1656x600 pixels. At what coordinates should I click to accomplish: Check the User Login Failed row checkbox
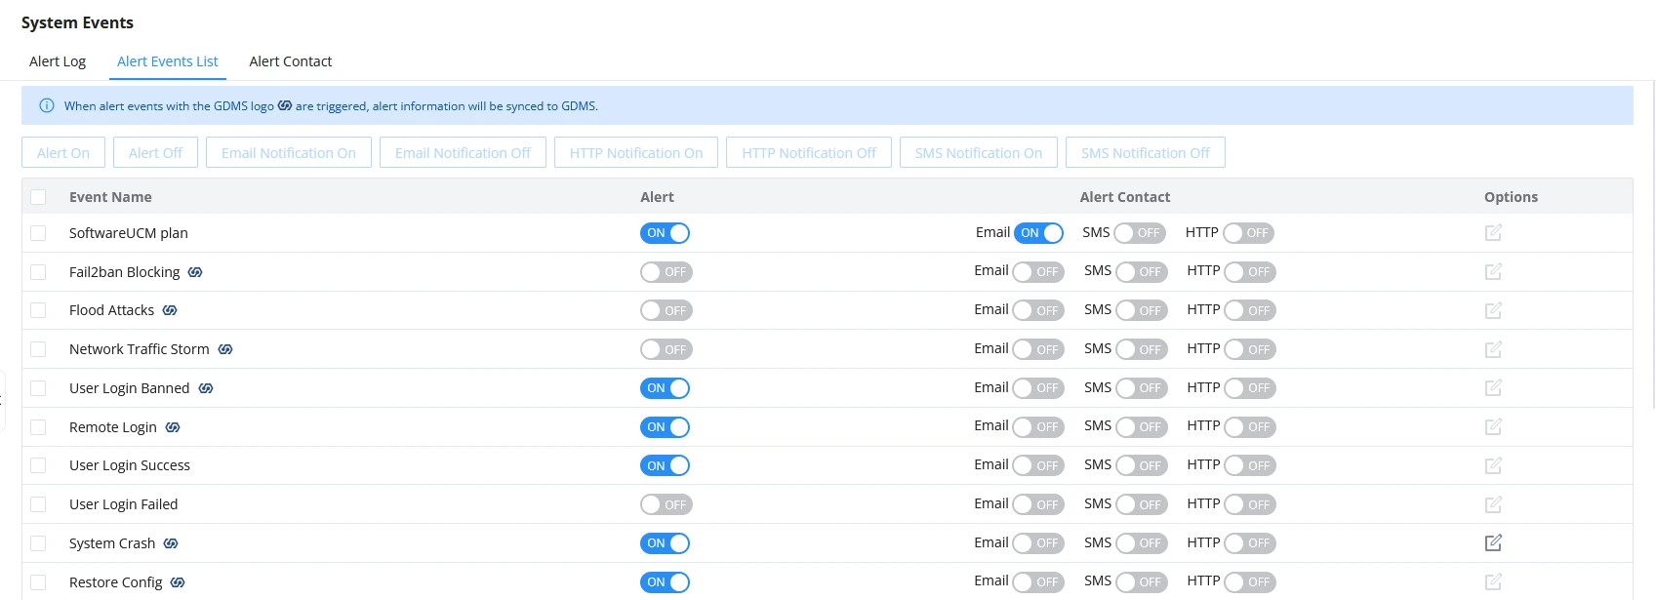click(x=38, y=504)
